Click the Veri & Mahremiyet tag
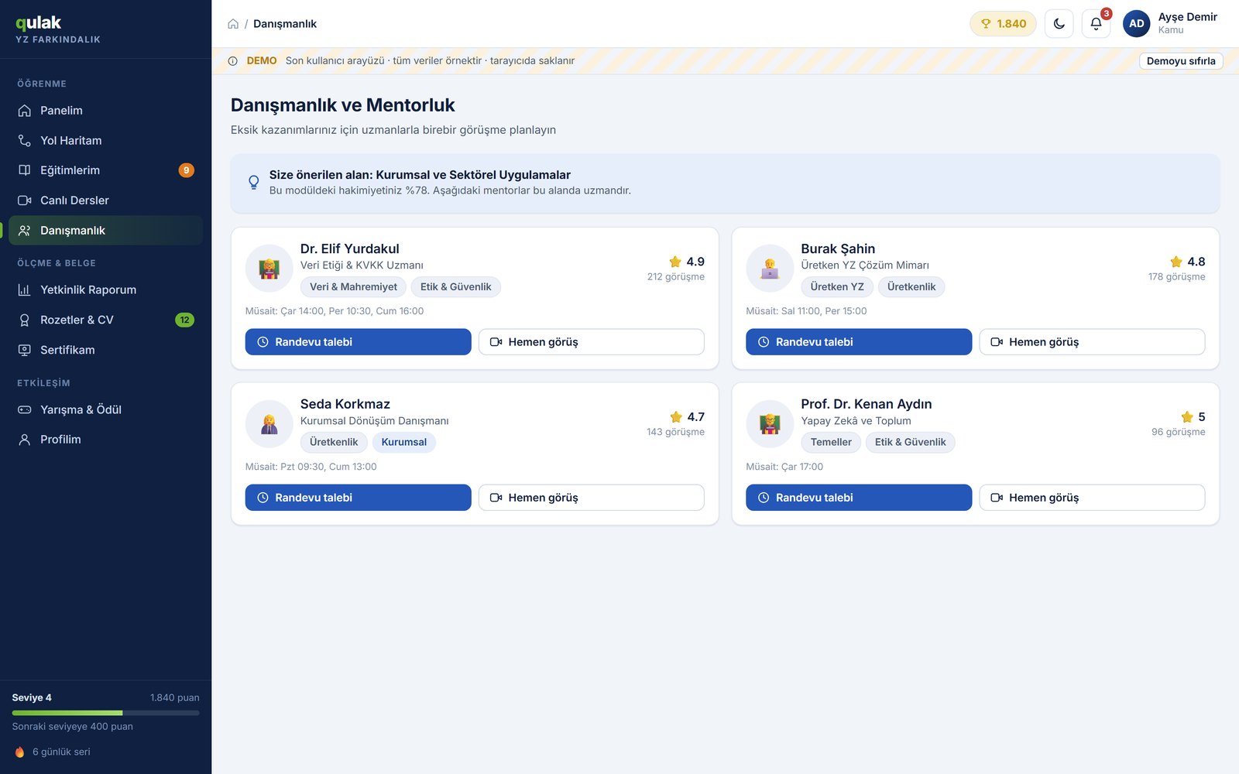 [x=353, y=287]
